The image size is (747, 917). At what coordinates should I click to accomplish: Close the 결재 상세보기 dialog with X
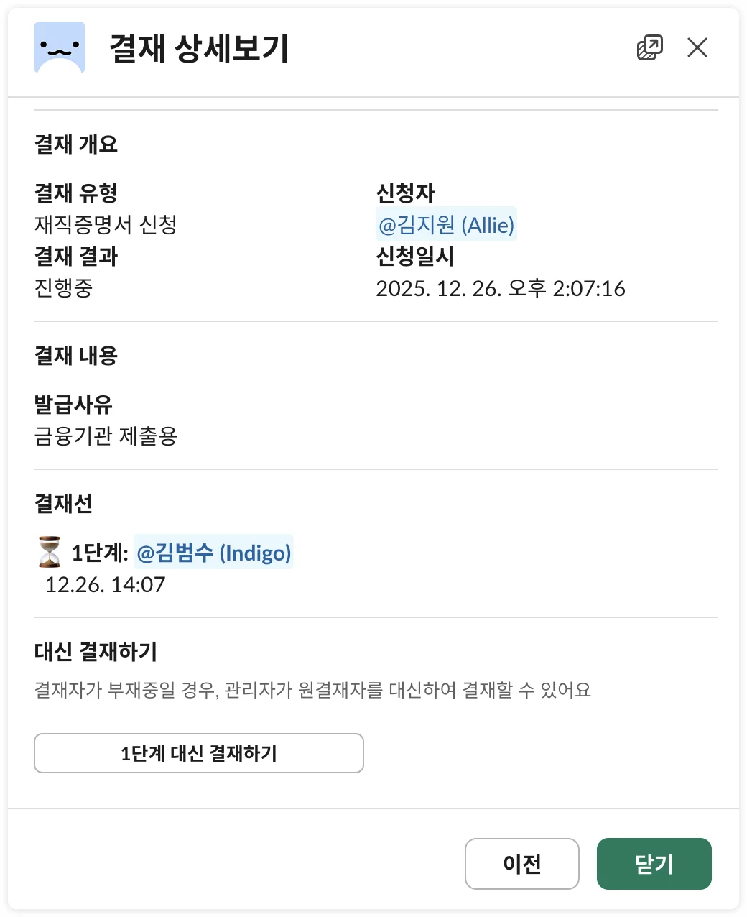(x=697, y=48)
